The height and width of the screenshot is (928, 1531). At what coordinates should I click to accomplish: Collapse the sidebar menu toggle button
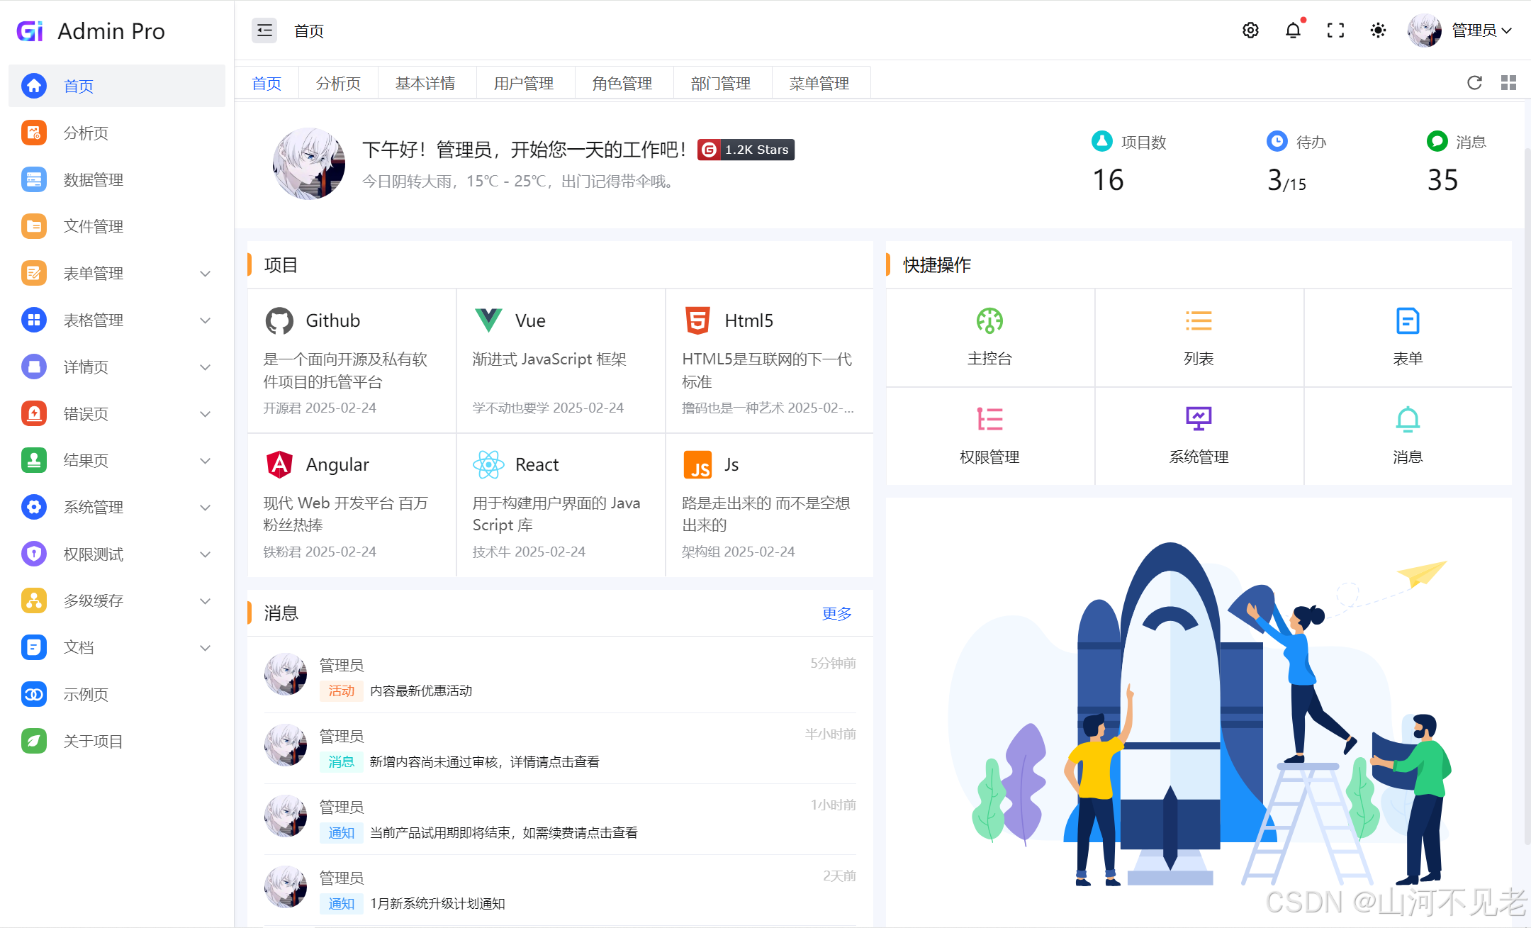click(x=264, y=30)
